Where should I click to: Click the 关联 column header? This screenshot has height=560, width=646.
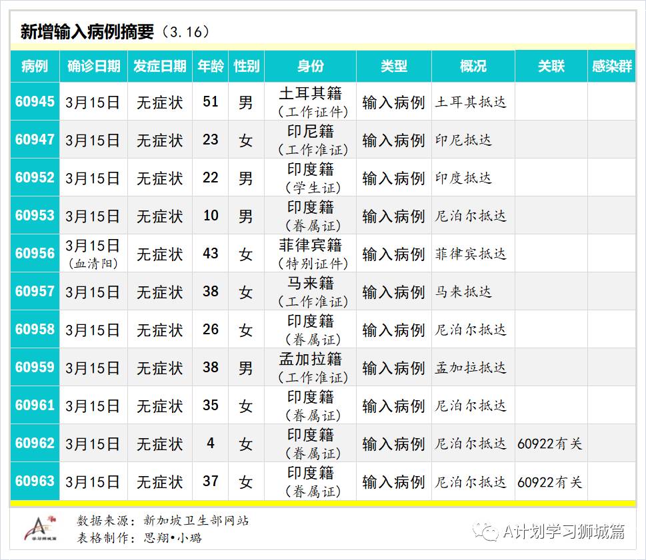click(551, 67)
